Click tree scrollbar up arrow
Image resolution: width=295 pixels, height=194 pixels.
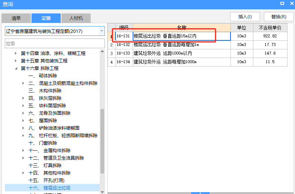102,51
